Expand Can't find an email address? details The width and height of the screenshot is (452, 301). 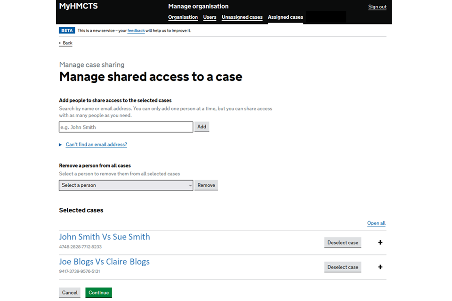tap(96, 145)
